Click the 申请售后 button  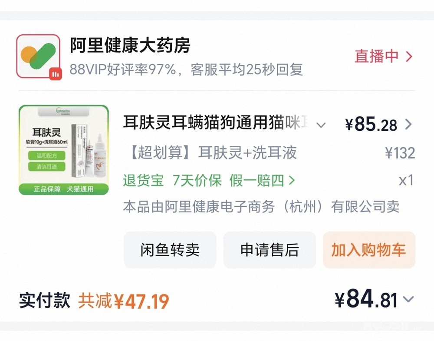point(270,250)
